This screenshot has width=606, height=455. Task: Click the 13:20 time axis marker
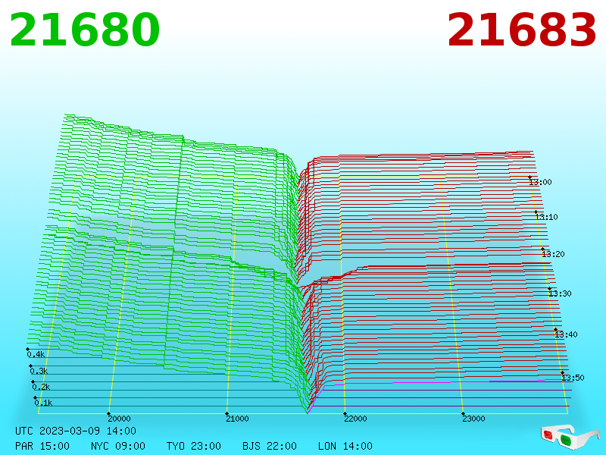[553, 254]
